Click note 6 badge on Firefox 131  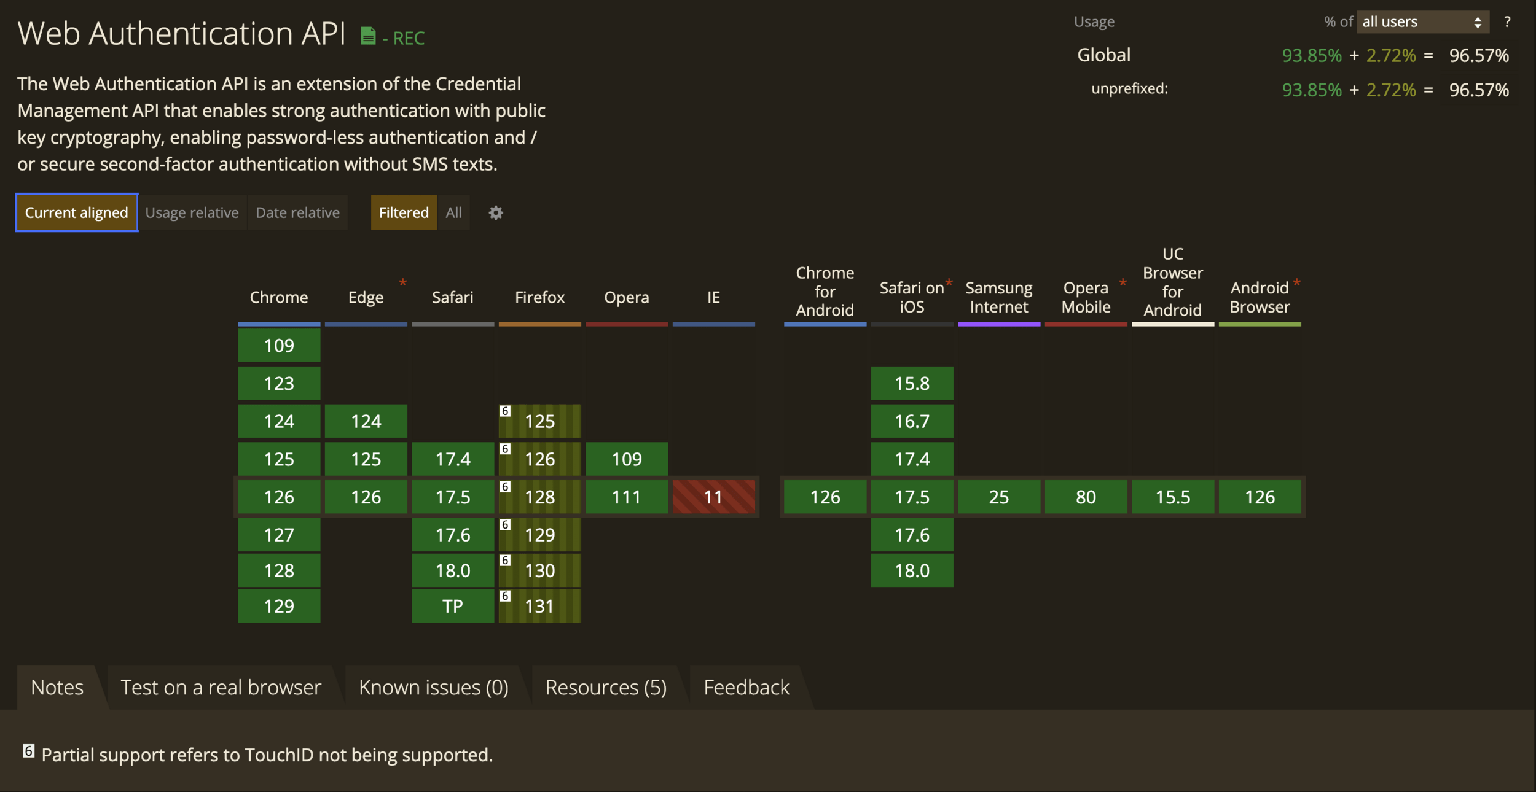tap(505, 596)
